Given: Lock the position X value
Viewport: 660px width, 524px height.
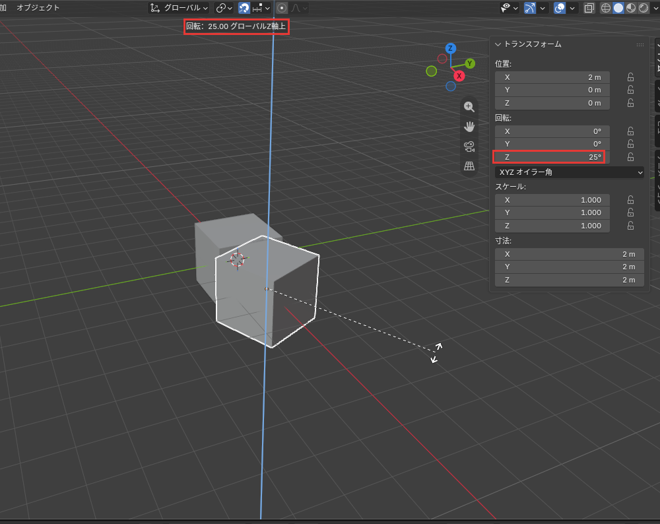Looking at the screenshot, I should pyautogui.click(x=630, y=77).
